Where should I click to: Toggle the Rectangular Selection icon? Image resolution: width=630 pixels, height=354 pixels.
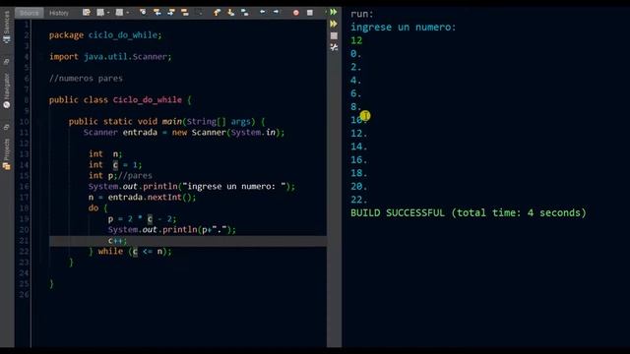(x=199, y=13)
